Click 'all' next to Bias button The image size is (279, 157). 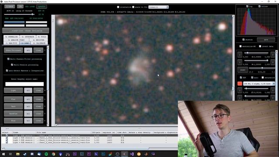tap(28, 120)
